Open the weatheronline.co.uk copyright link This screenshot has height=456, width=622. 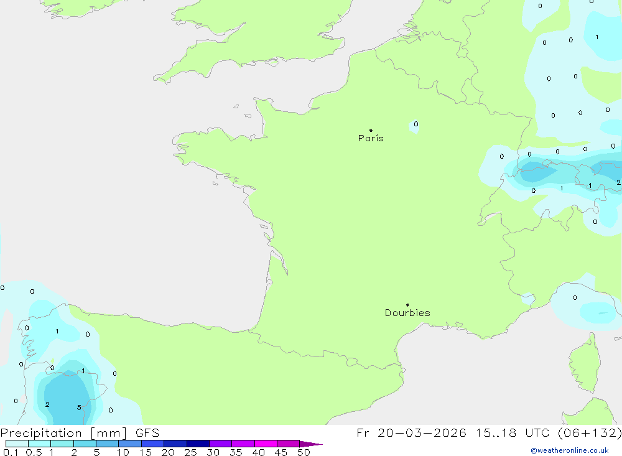tap(570, 450)
